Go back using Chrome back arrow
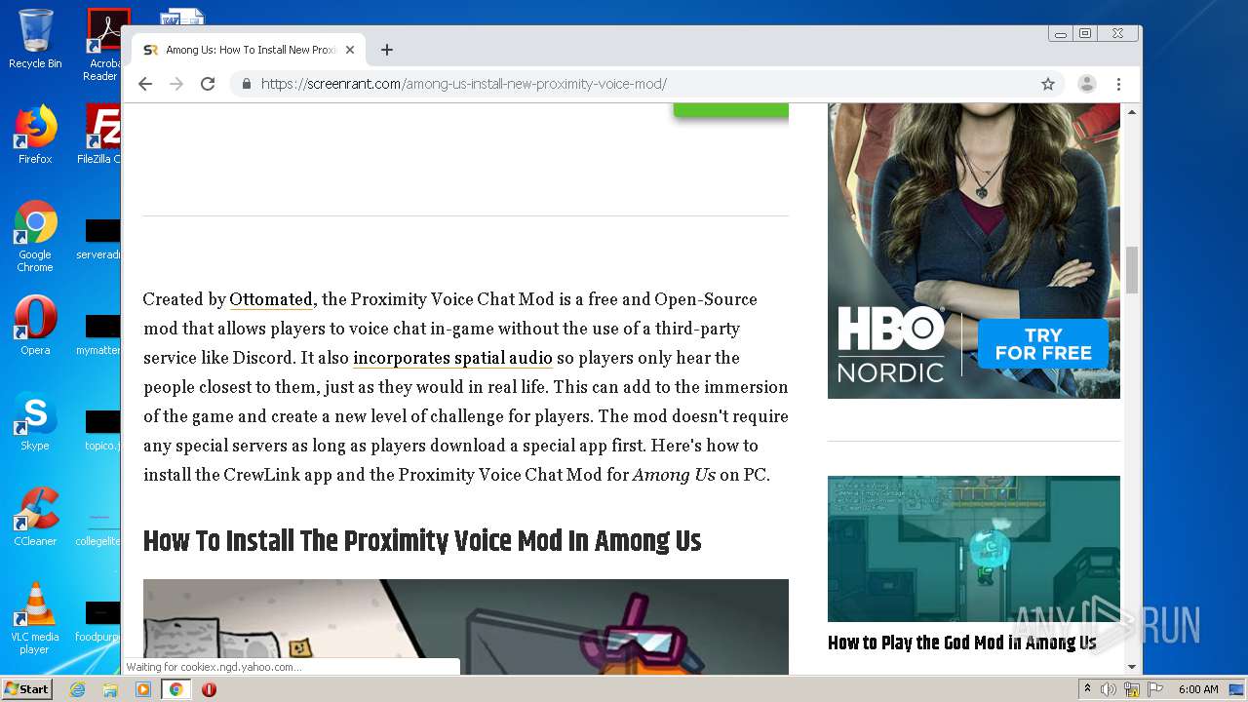1248x702 pixels. (145, 84)
